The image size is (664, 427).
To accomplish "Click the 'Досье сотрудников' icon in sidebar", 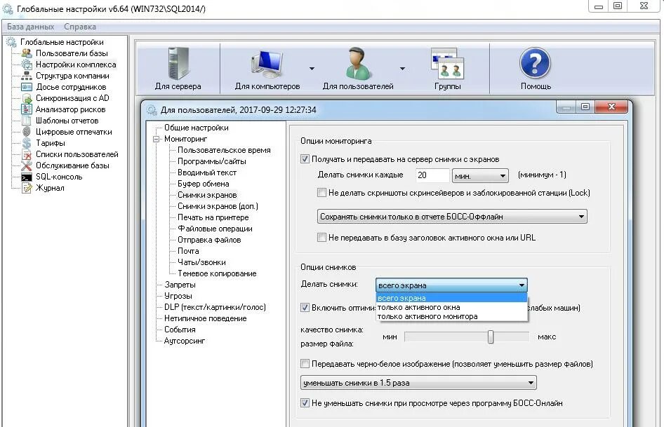I will [27, 87].
